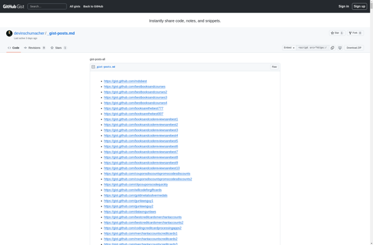Open link ending booksandcodereviewsarebest8

tap(141, 157)
